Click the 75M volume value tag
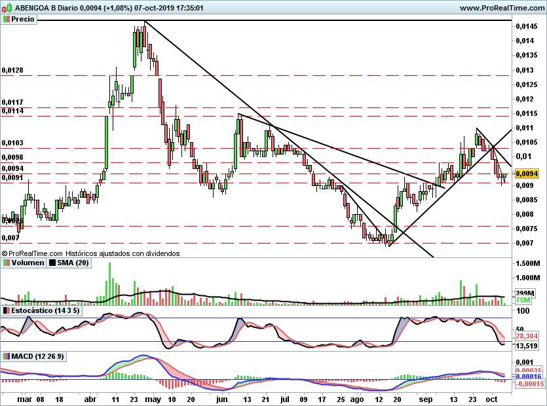Screen dimensions: 547x406 523,301
